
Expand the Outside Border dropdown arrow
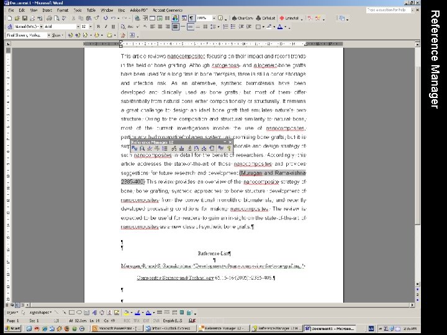click(x=263, y=27)
